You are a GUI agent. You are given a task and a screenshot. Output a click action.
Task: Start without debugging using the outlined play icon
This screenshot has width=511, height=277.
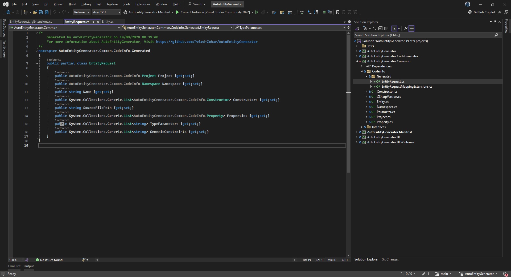(x=257, y=12)
